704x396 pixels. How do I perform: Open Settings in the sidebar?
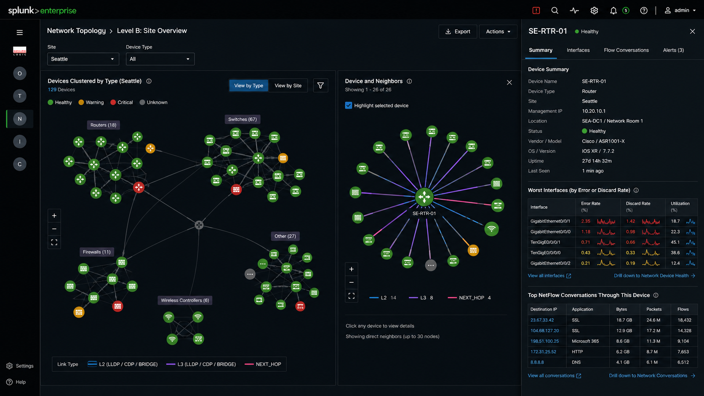(x=20, y=366)
